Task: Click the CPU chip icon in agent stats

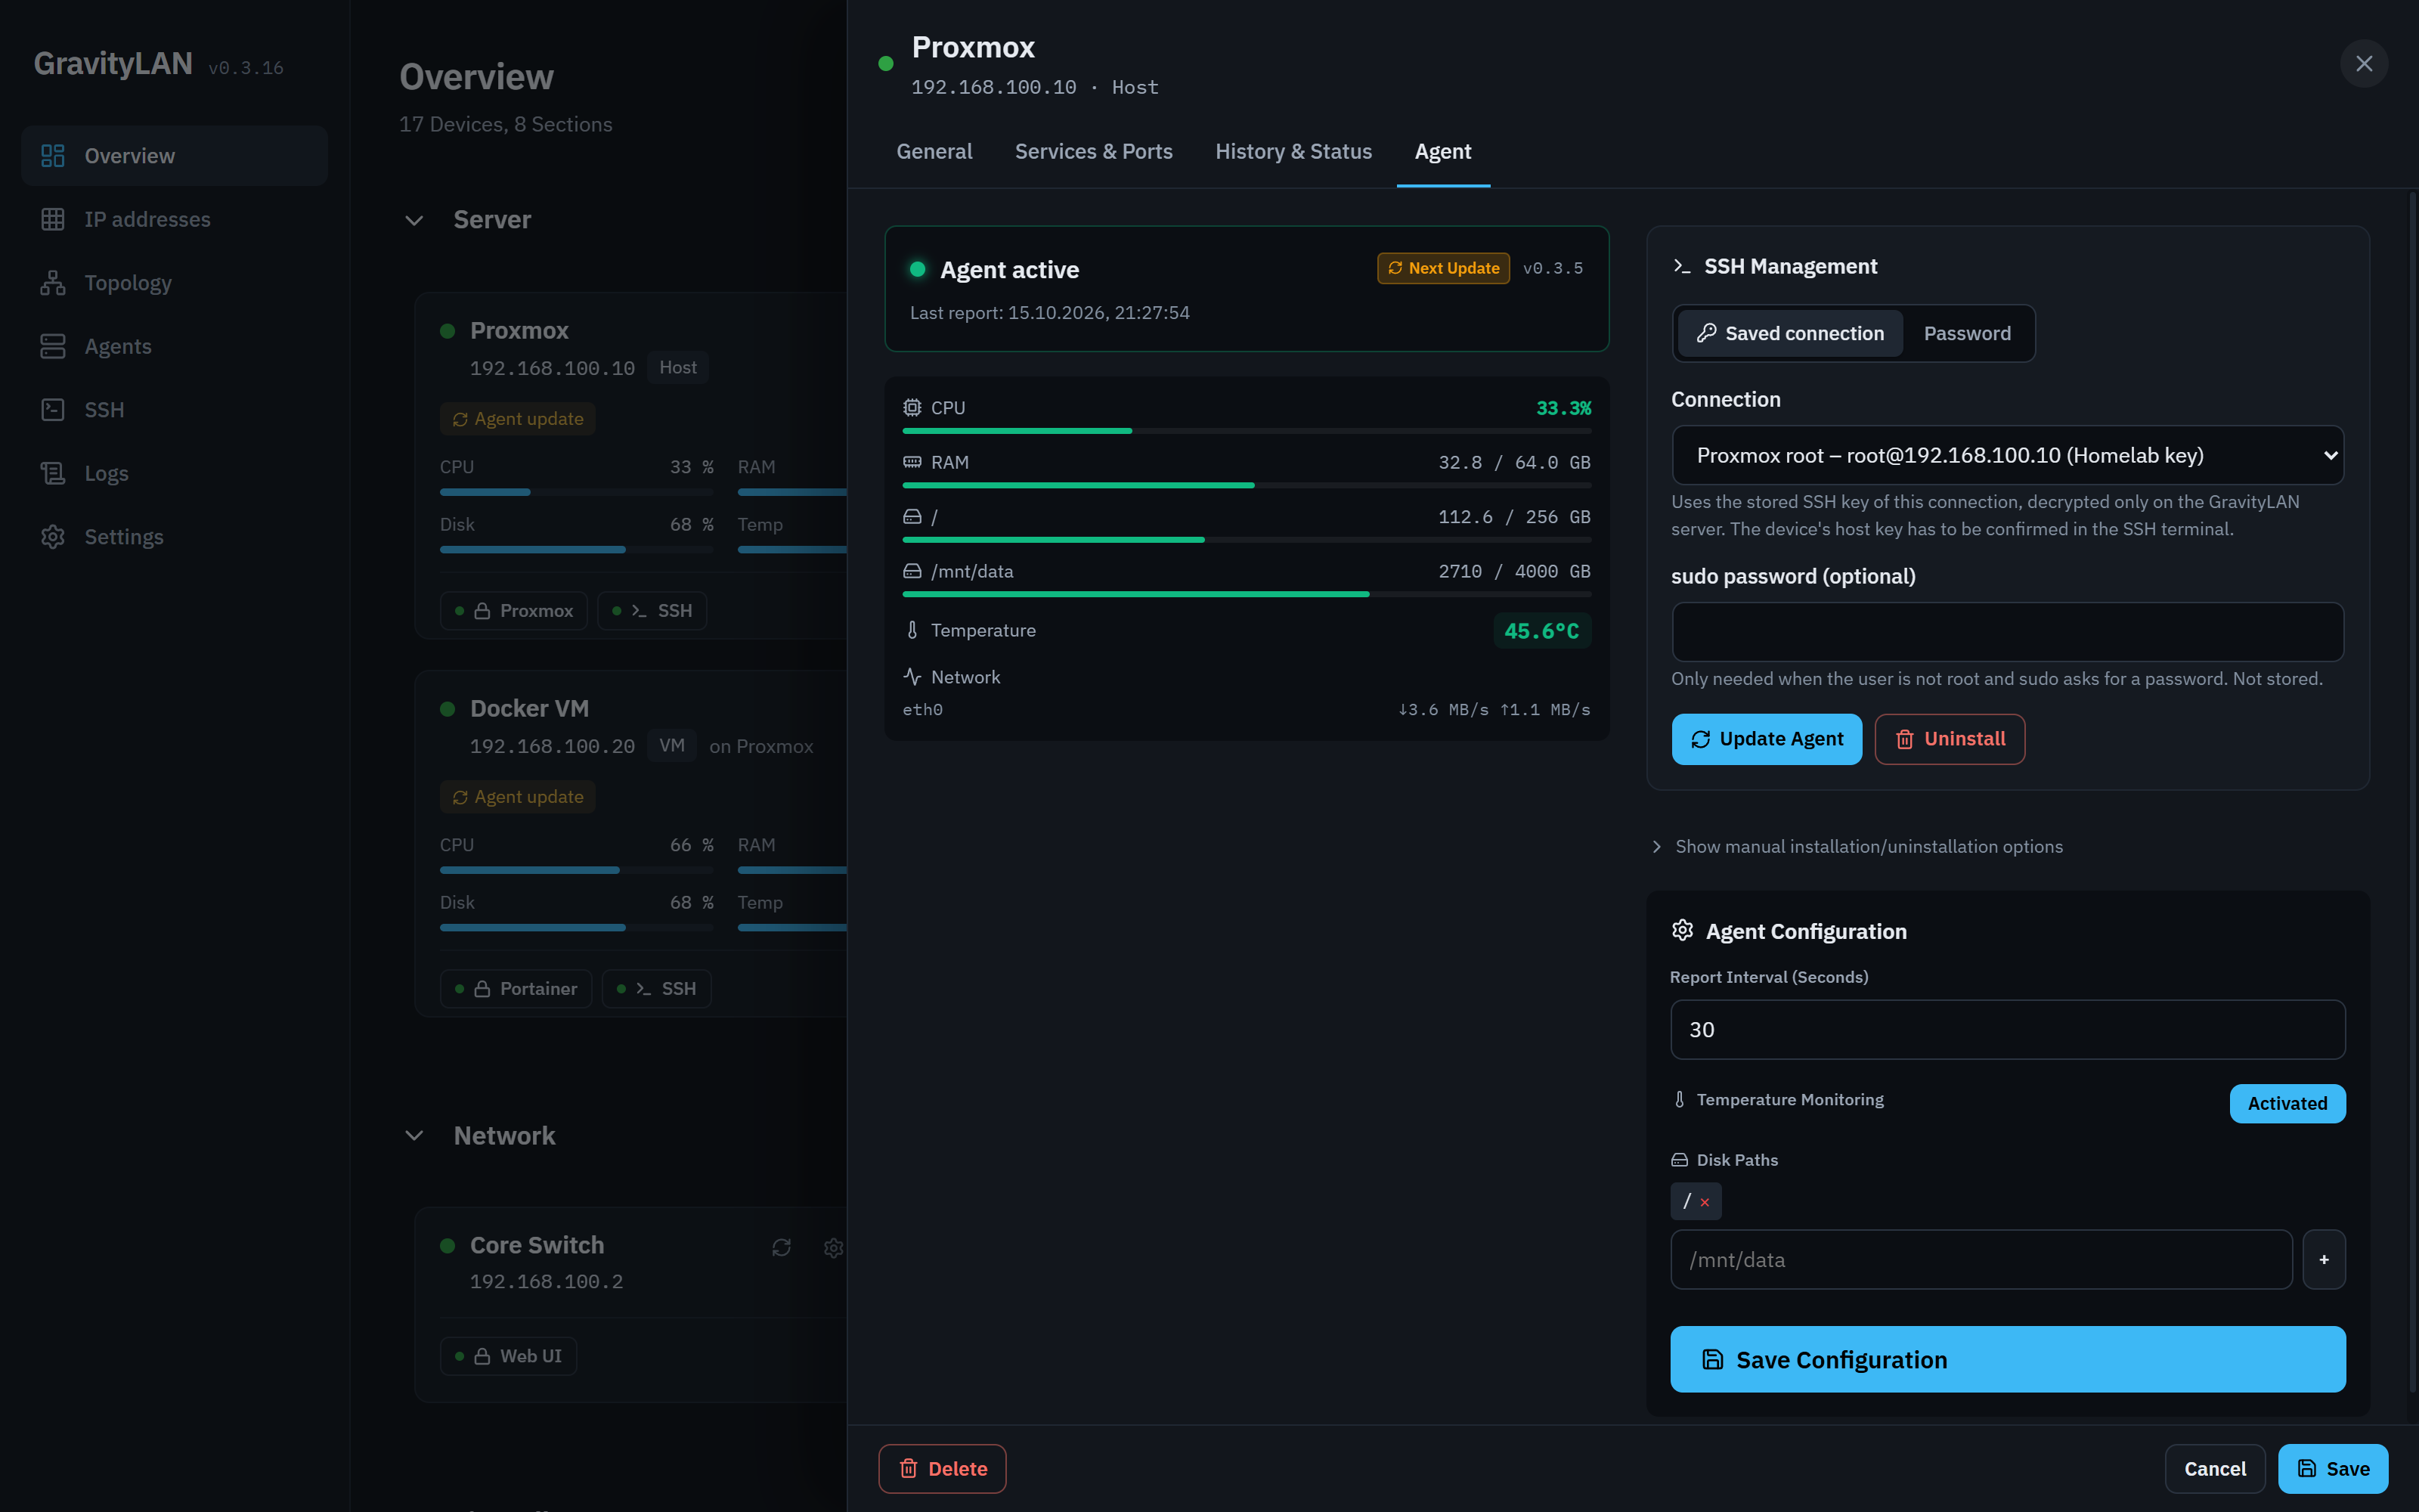Action: coord(912,408)
